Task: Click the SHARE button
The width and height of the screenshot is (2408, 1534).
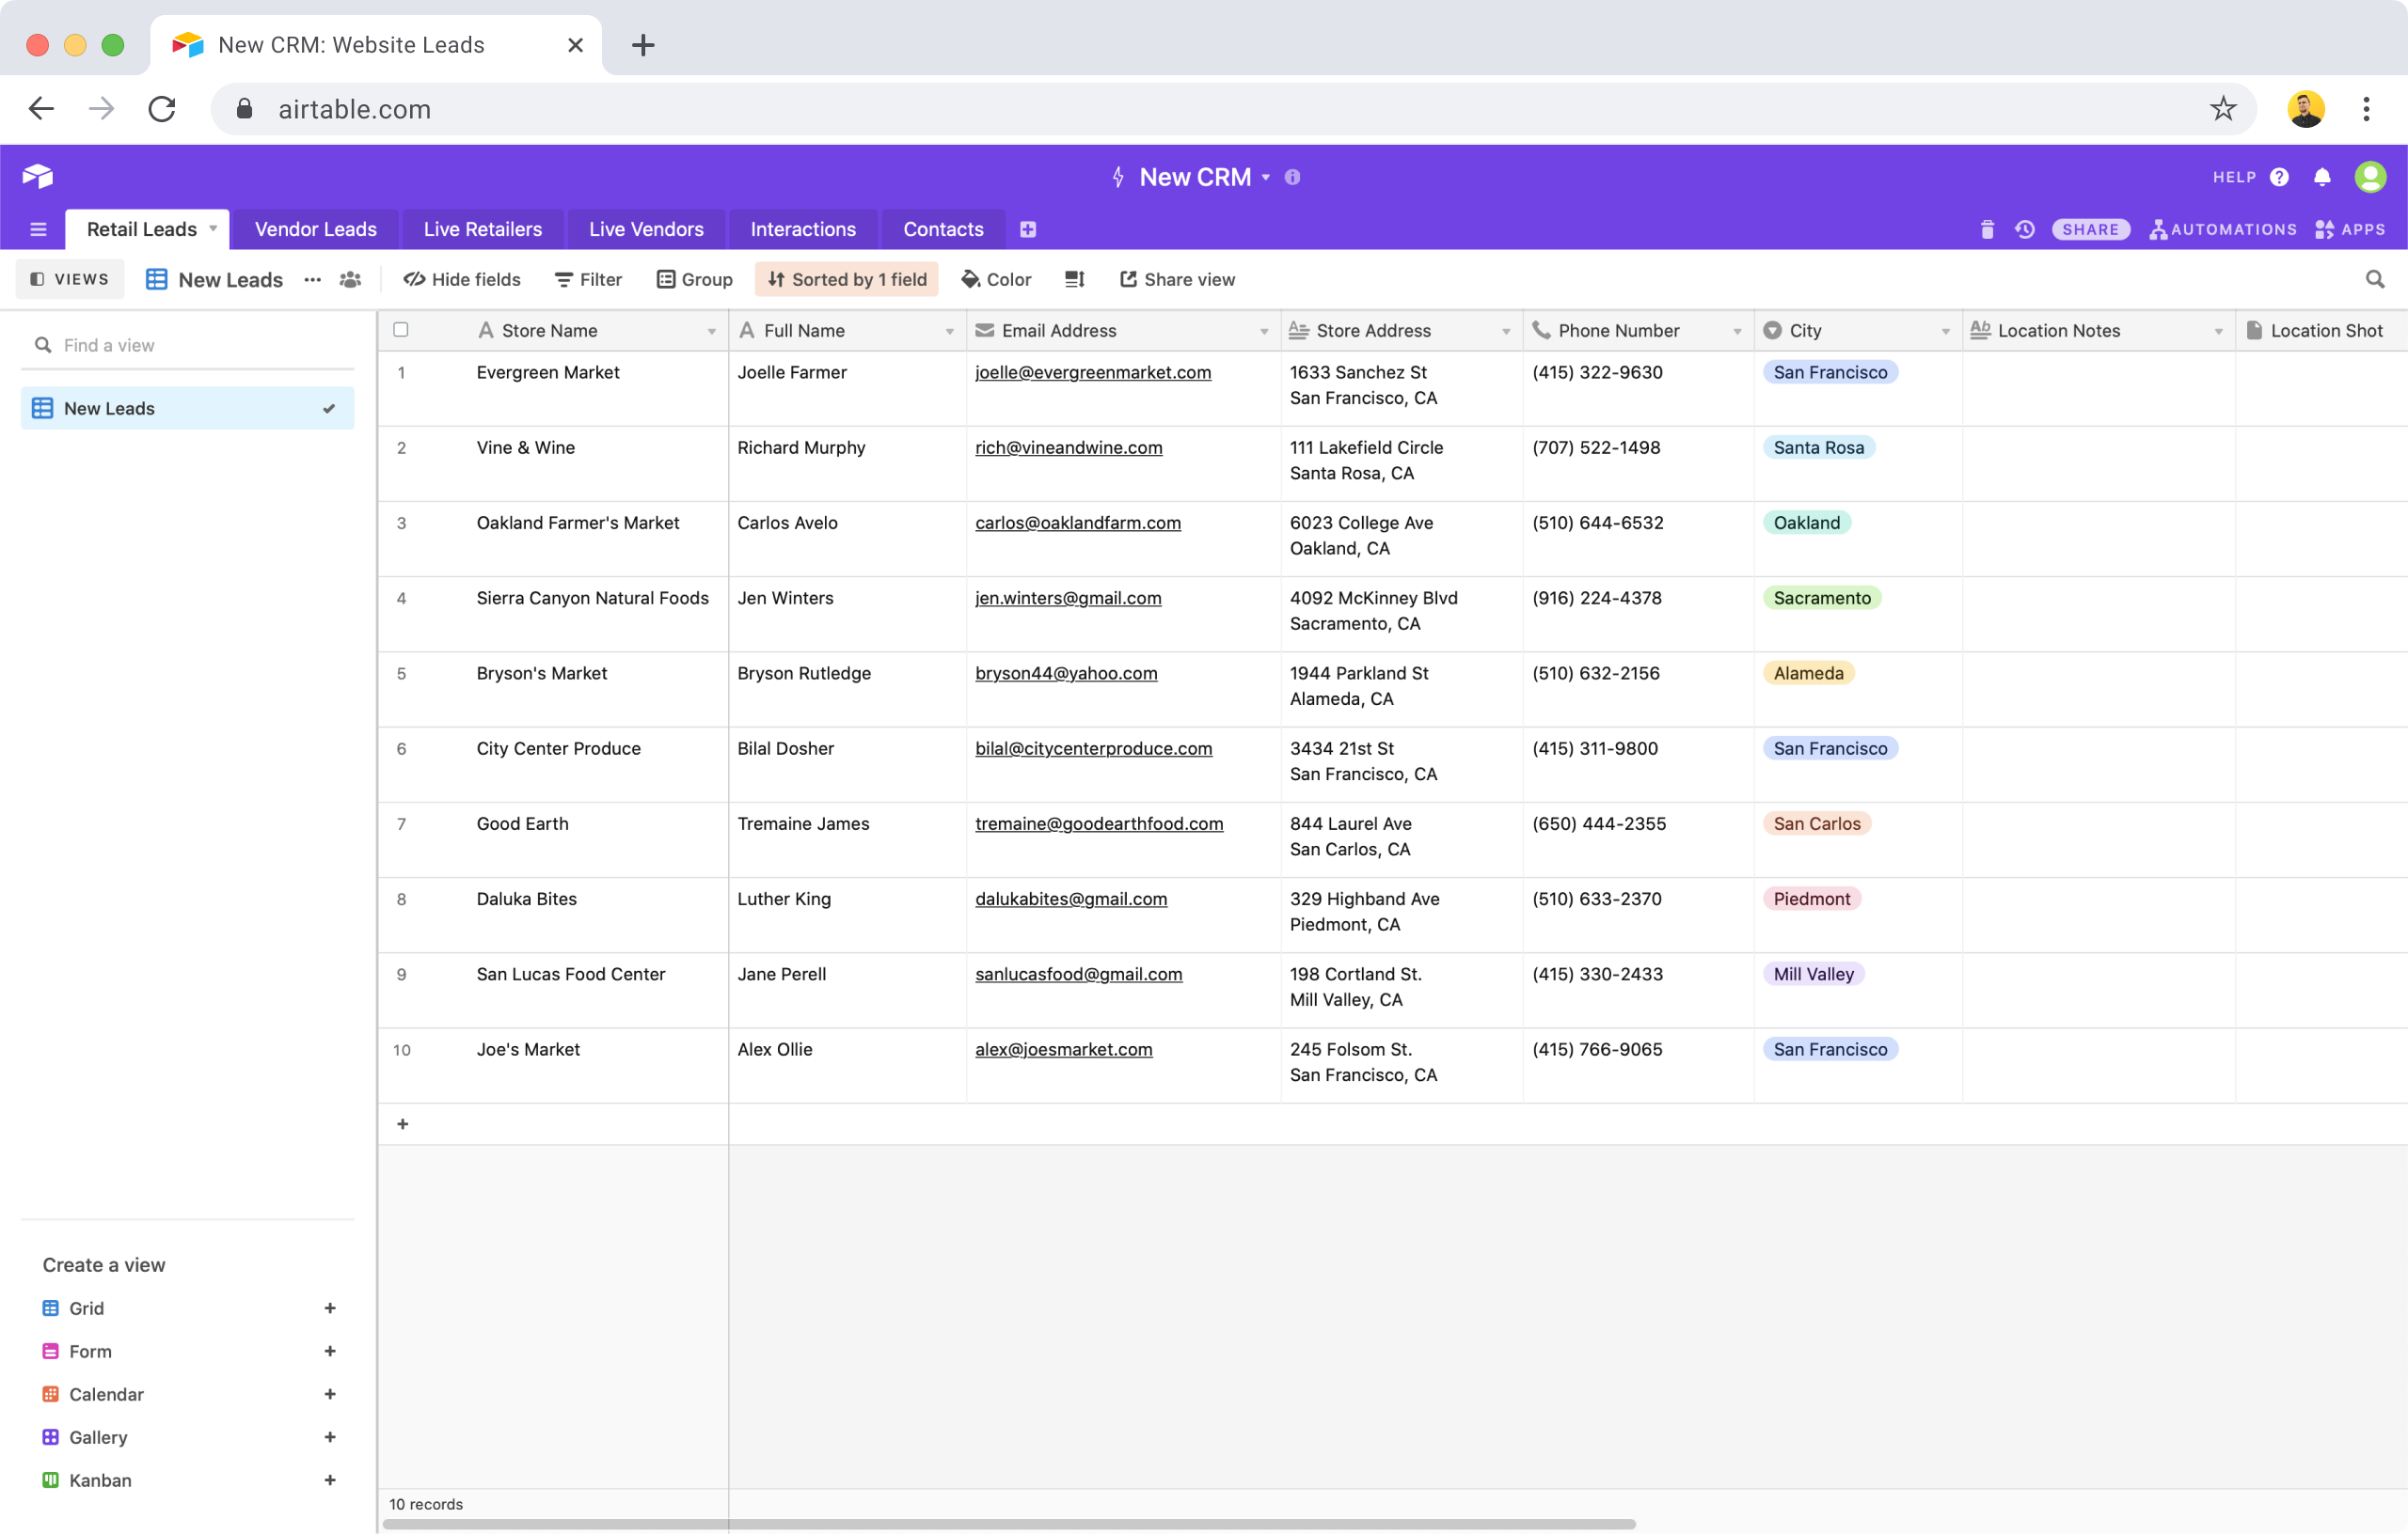Action: [x=2090, y=230]
